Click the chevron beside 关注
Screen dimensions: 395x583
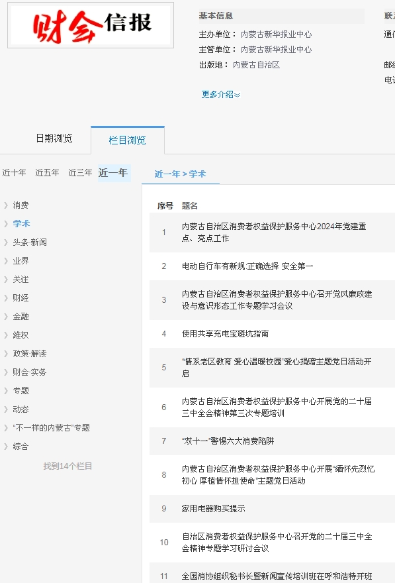coord(5,280)
